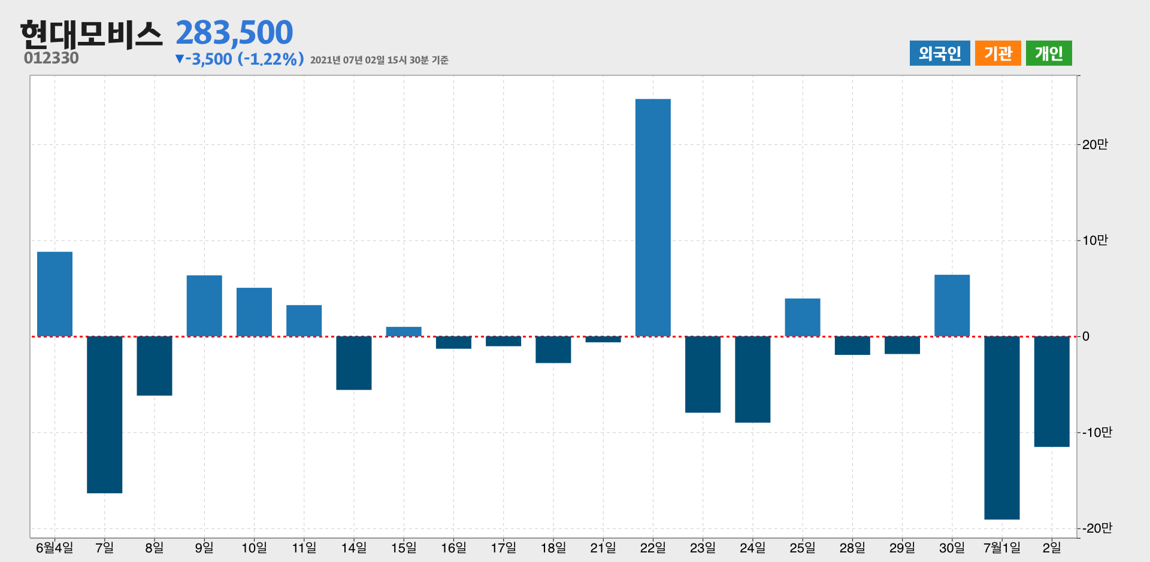Click the stock code 012330
This screenshot has height=562, width=1150.
coord(52,58)
